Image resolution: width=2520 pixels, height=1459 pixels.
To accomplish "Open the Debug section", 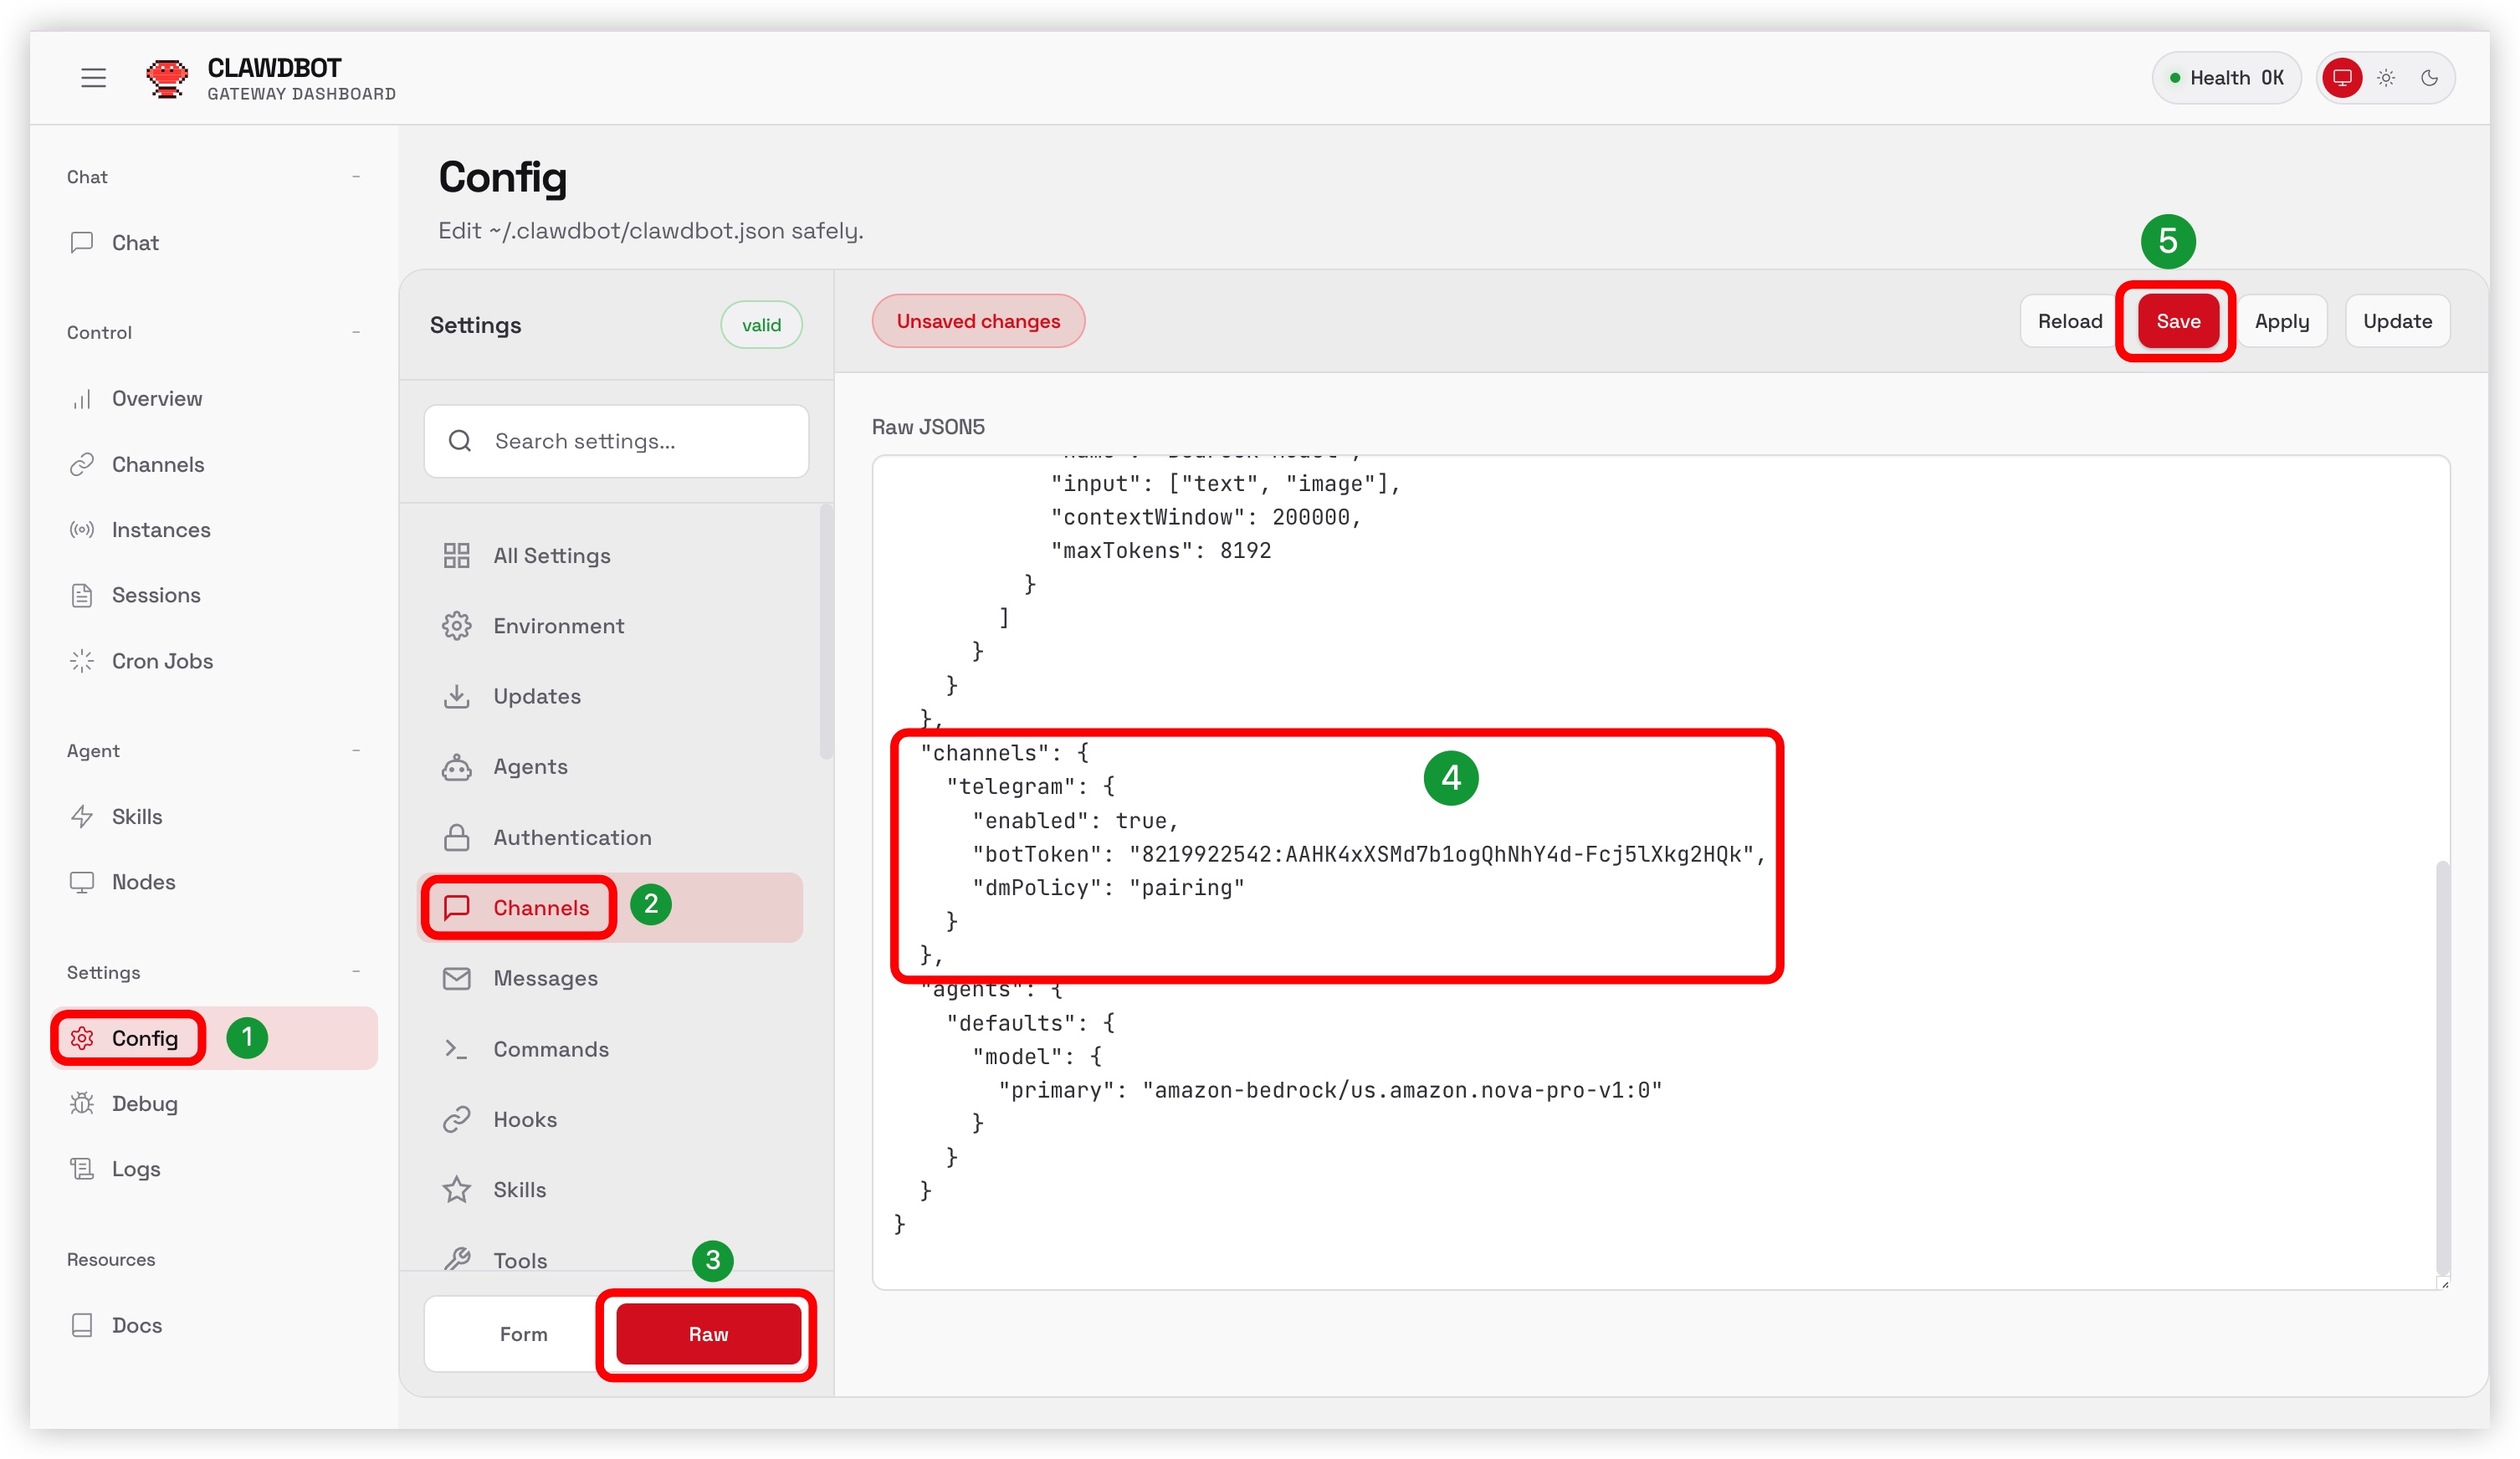I will 144,1103.
